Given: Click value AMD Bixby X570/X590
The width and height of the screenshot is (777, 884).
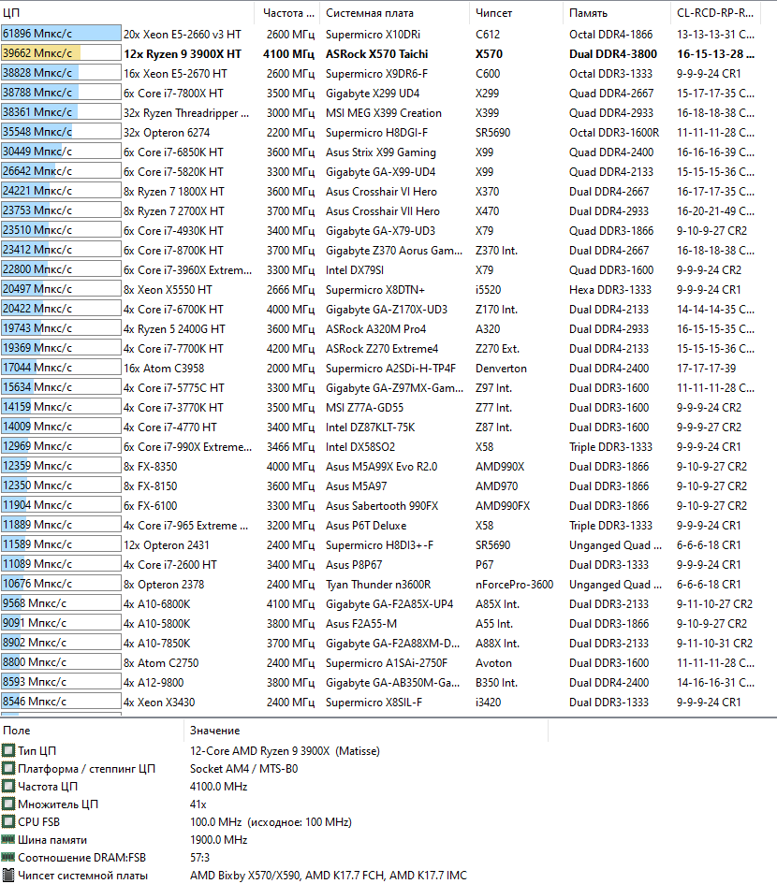Looking at the screenshot, I should [329, 875].
